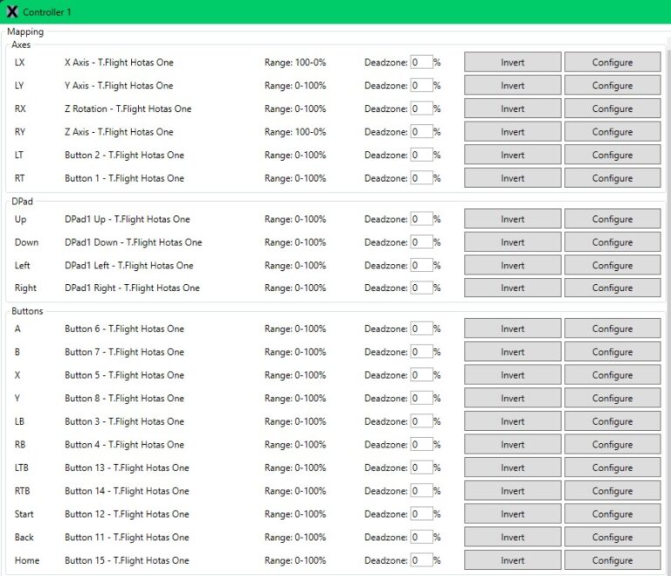Invert the A button mapping
This screenshot has width=671, height=576.
(x=512, y=330)
